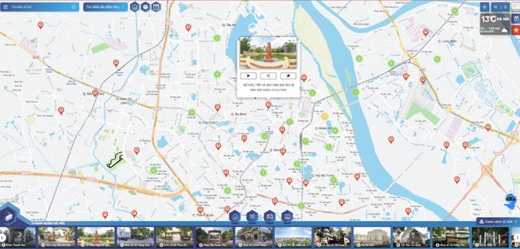Open the help question mark icon
520x249 pixels.
tap(145, 7)
